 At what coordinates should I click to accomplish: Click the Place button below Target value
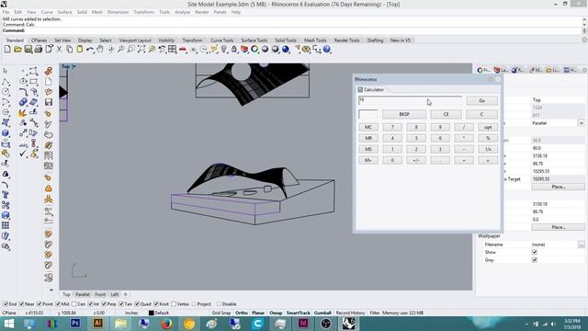point(558,187)
